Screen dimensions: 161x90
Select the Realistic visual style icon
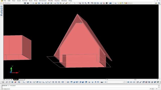12,82
